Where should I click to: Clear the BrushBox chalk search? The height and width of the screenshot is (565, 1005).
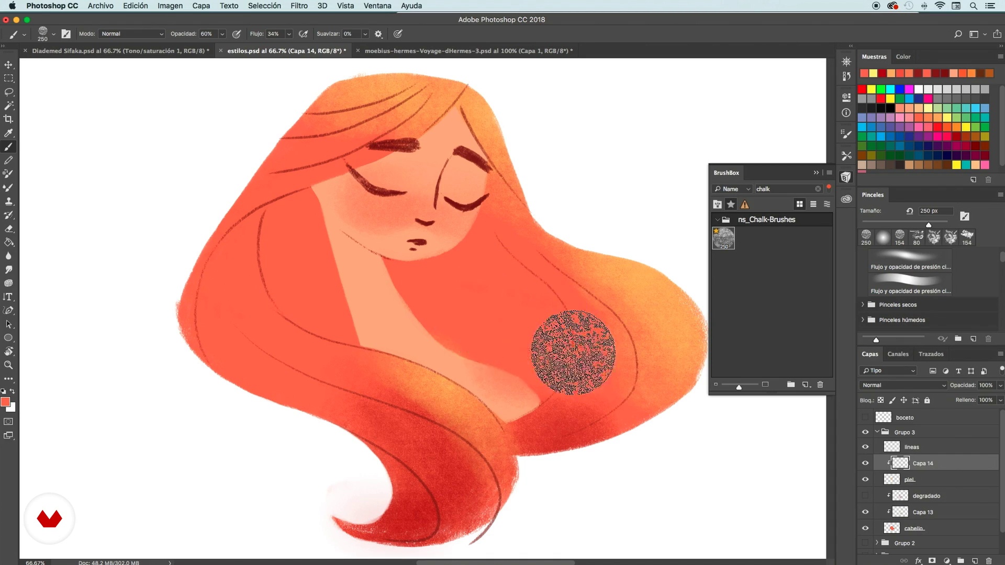[818, 189]
